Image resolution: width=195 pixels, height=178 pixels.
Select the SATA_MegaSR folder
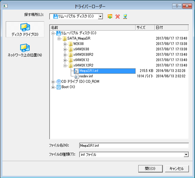click(x=79, y=39)
